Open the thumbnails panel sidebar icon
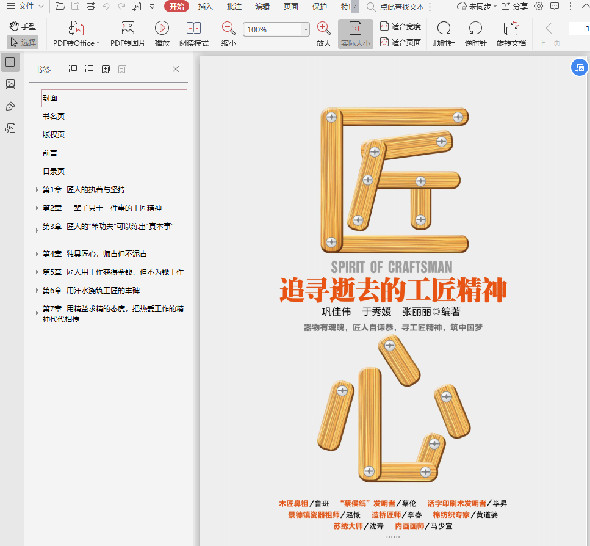 [10, 84]
